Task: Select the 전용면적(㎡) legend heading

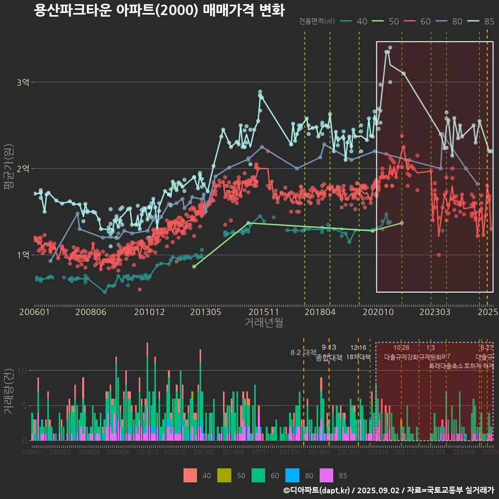Action: click(x=317, y=21)
